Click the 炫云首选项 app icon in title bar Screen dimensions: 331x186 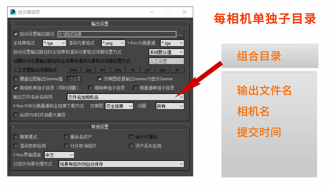[x=13, y=12]
